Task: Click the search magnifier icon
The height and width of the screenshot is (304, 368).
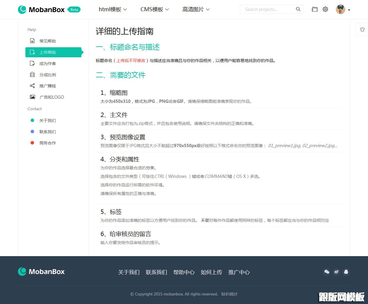Action: 298,9
